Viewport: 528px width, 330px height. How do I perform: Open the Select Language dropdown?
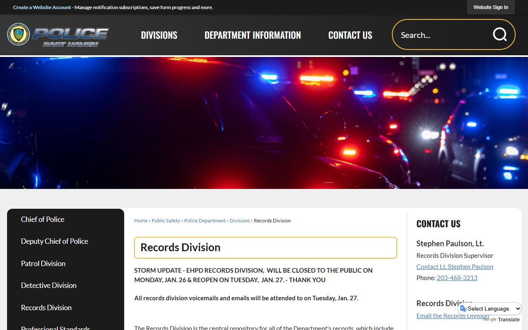(x=490, y=309)
